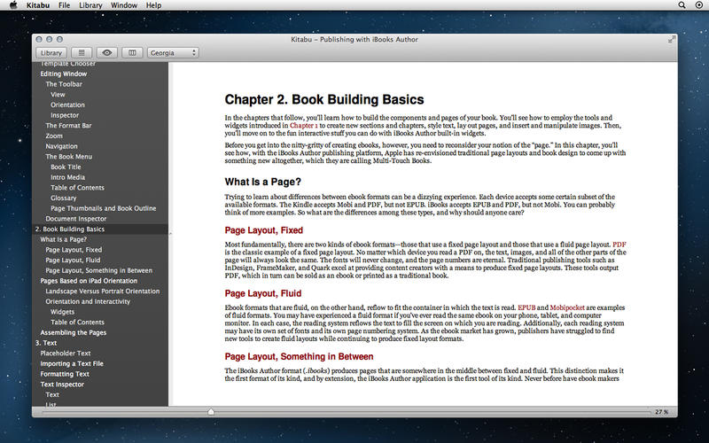Jump to What Is a Page? in the sidebar

pos(63,239)
